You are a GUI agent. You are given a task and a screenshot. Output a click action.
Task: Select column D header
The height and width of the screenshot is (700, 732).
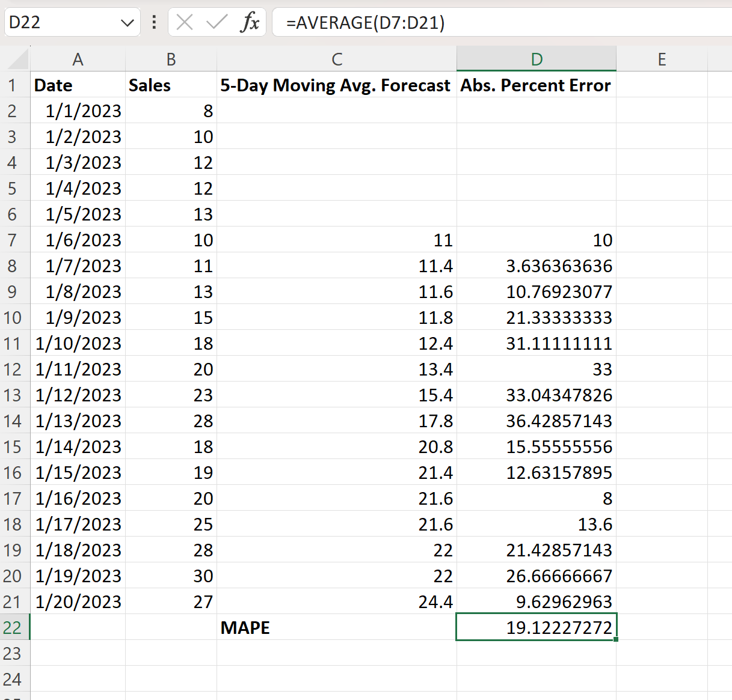tap(536, 59)
